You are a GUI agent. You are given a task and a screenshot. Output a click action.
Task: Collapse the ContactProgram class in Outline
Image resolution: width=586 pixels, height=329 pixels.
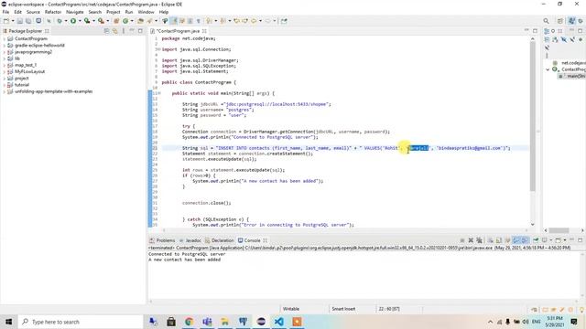pos(548,69)
